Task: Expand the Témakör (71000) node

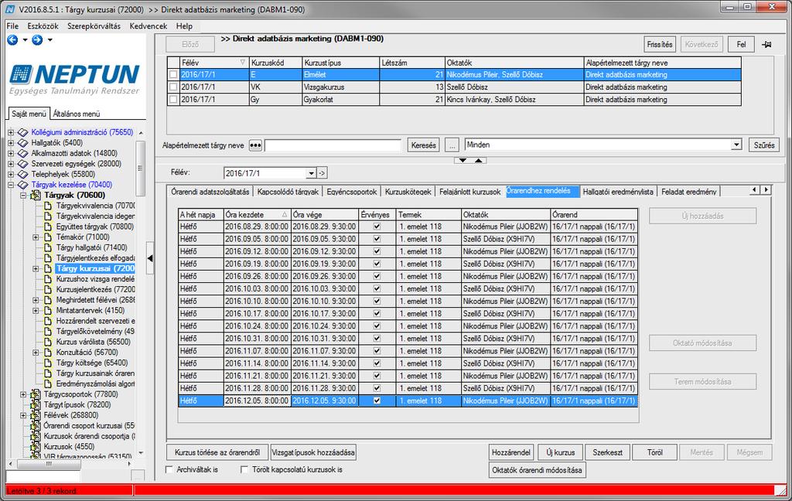Action: 36,237
